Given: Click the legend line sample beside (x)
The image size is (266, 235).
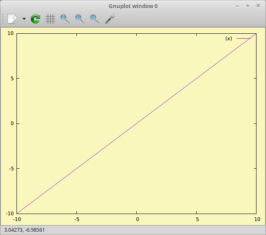Looking at the screenshot, I should [x=244, y=38].
